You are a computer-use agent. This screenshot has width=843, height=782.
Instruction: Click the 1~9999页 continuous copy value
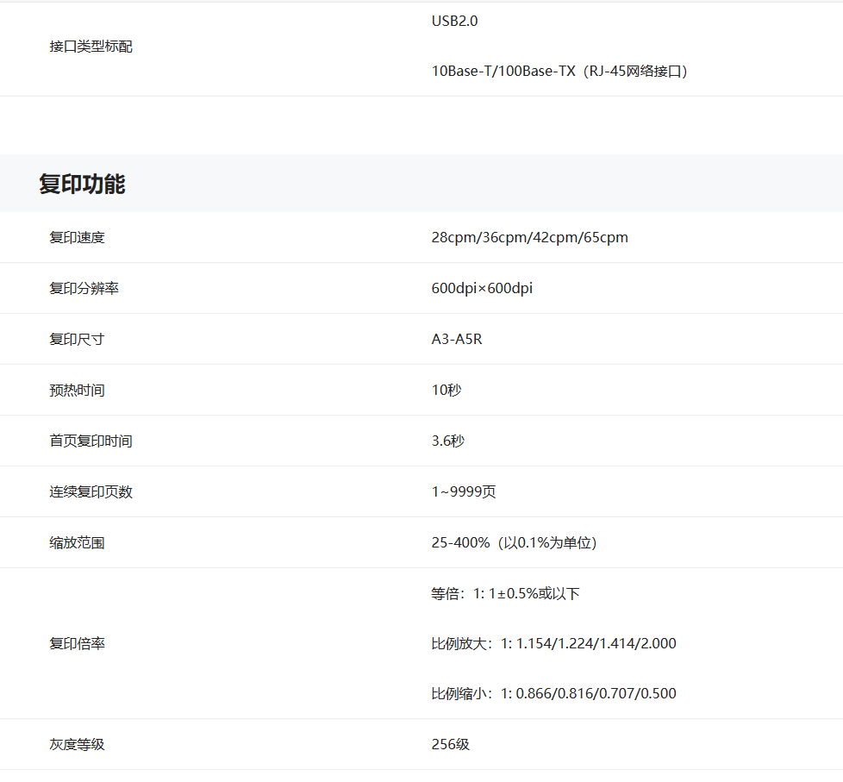coord(463,491)
